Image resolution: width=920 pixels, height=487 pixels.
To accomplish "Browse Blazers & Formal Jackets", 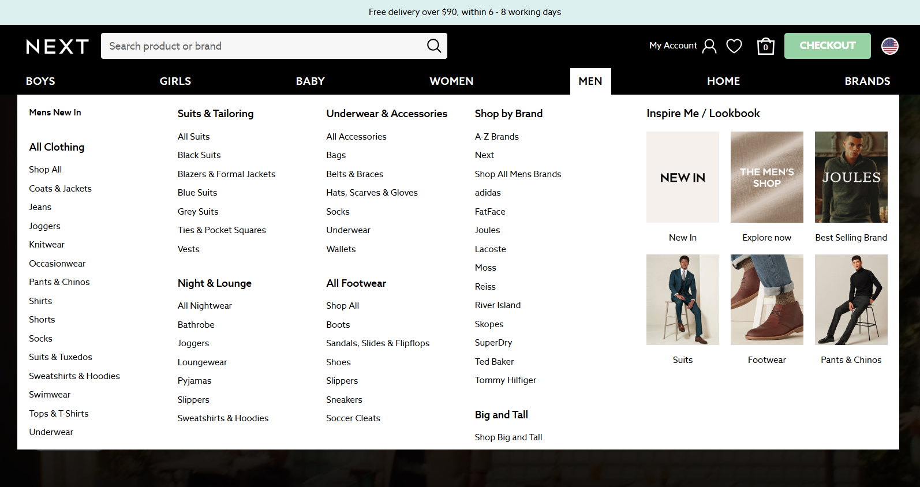I will pos(226,174).
